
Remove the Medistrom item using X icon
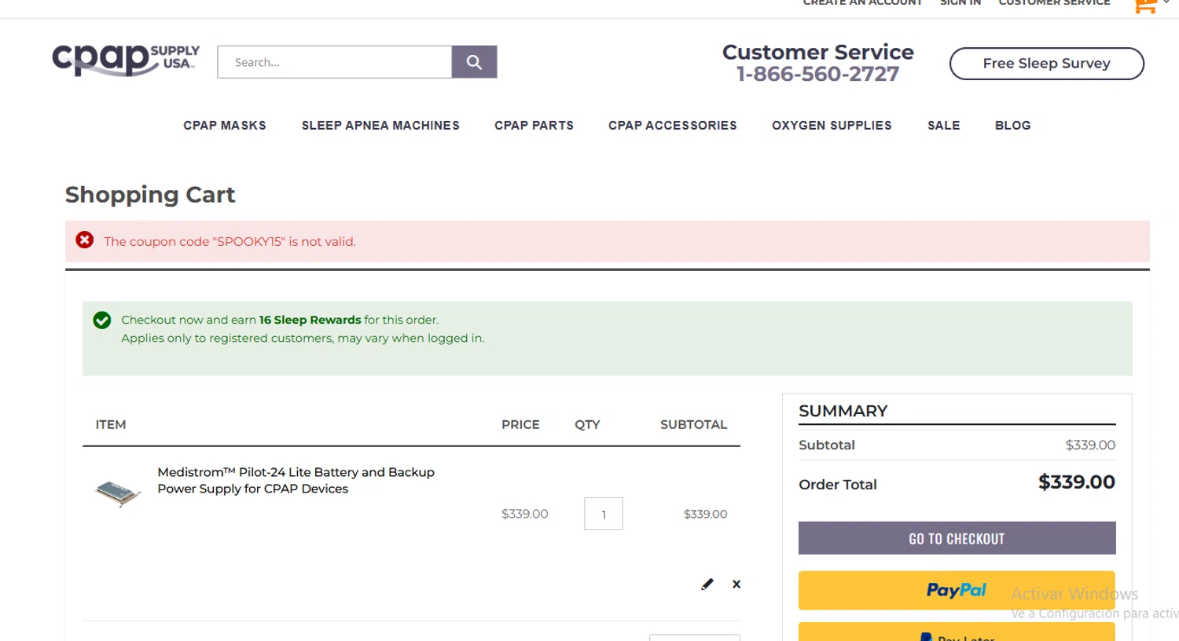[x=736, y=584]
